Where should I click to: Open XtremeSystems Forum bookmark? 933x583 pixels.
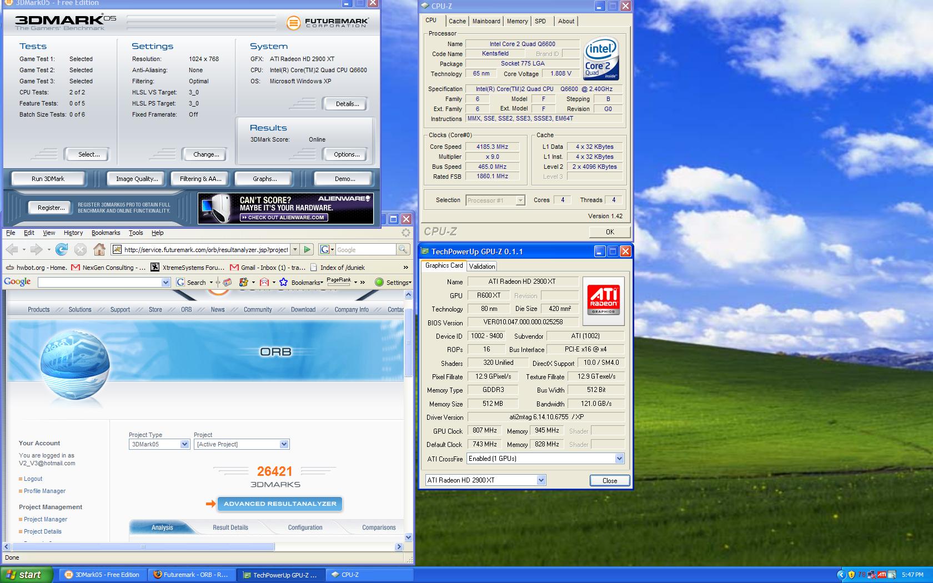(188, 267)
